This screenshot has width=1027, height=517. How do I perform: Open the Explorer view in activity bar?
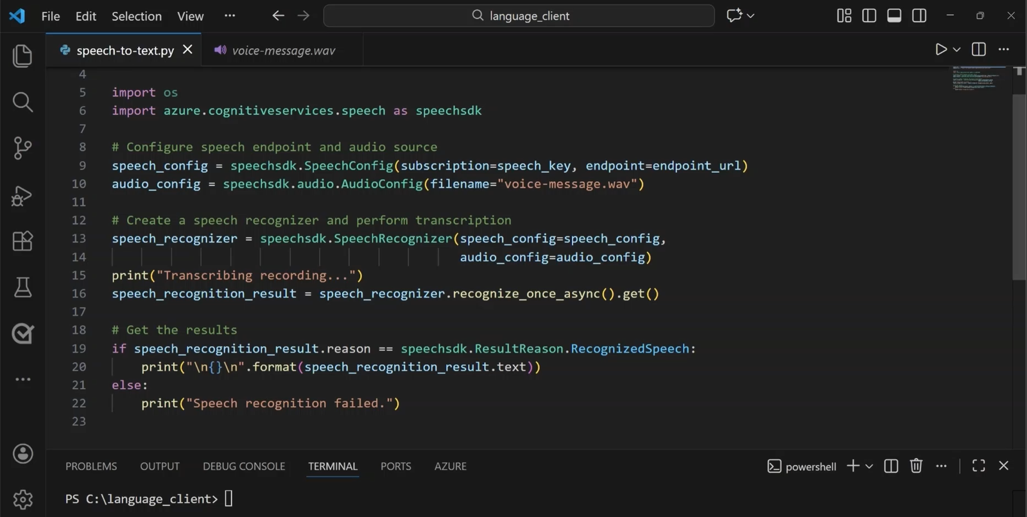[22, 56]
